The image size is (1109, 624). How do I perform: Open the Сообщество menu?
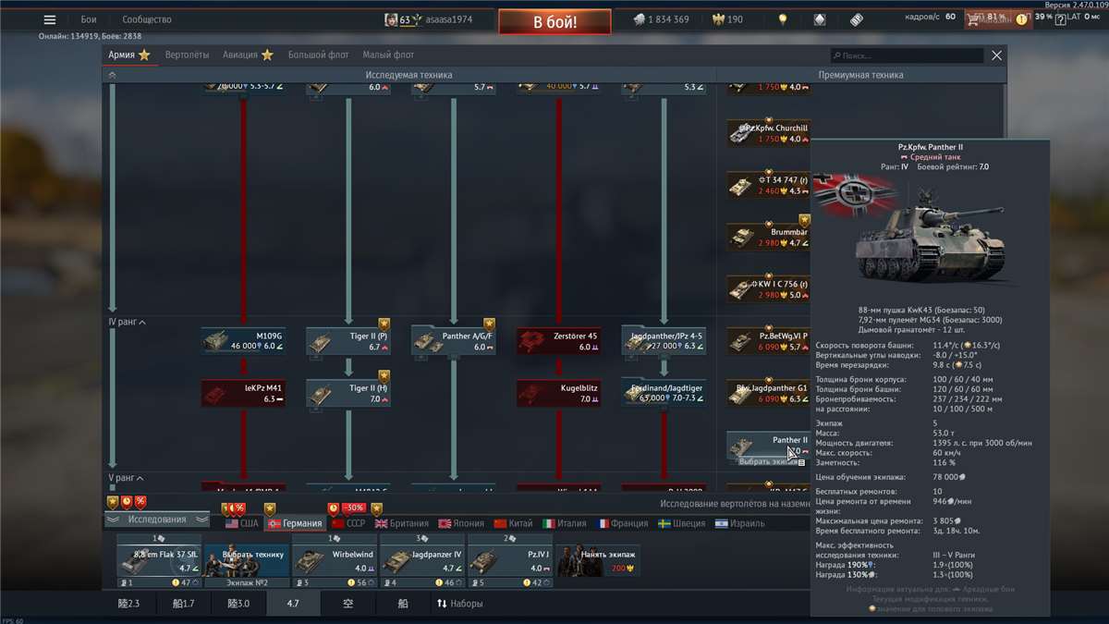pyautogui.click(x=147, y=19)
